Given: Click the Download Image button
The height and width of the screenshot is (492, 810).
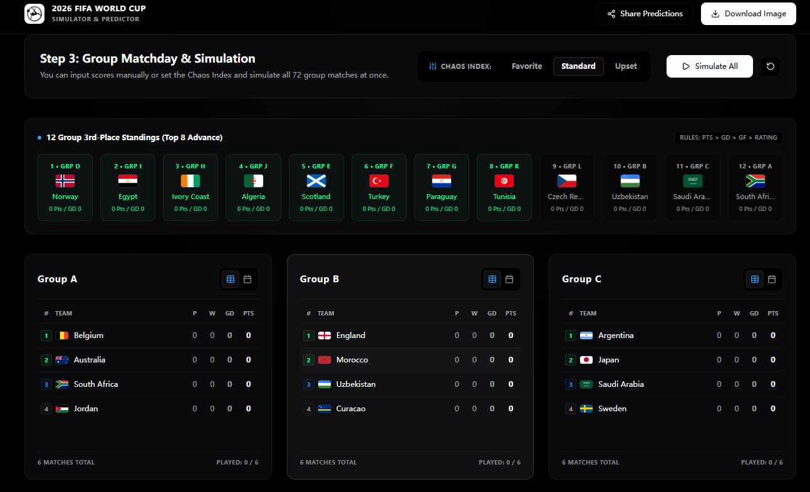Looking at the screenshot, I should pyautogui.click(x=749, y=14).
